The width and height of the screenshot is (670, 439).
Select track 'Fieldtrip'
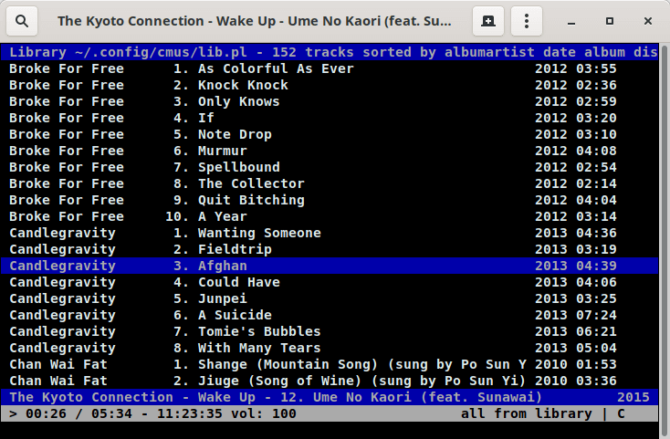330,249
